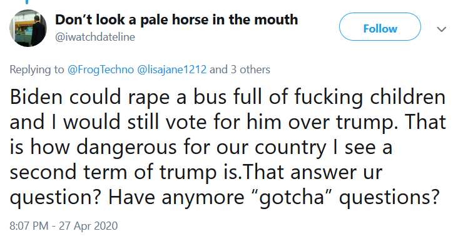Image resolution: width=468 pixels, height=241 pixels.
Task: Open the tweet author's profile picture
Action: [28, 28]
